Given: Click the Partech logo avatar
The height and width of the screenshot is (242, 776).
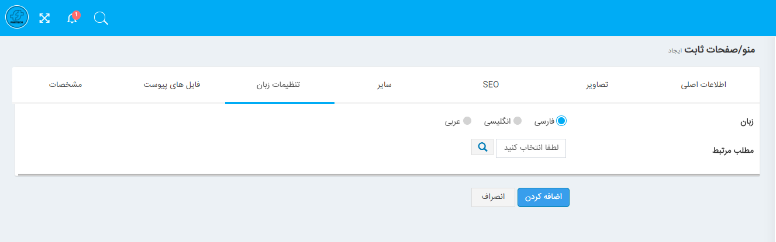Looking at the screenshot, I should pos(17,17).
